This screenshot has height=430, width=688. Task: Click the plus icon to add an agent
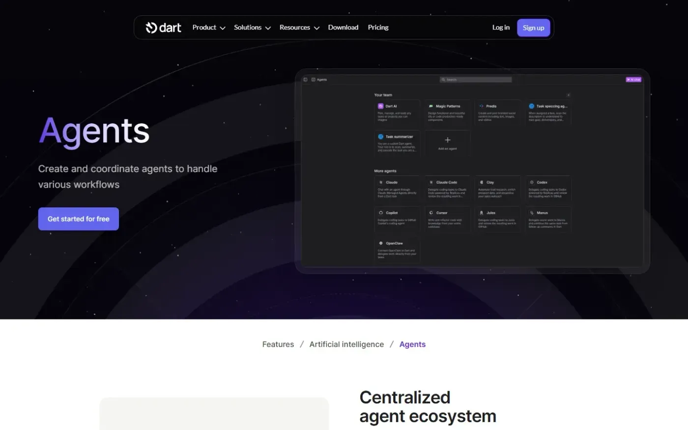click(448, 140)
